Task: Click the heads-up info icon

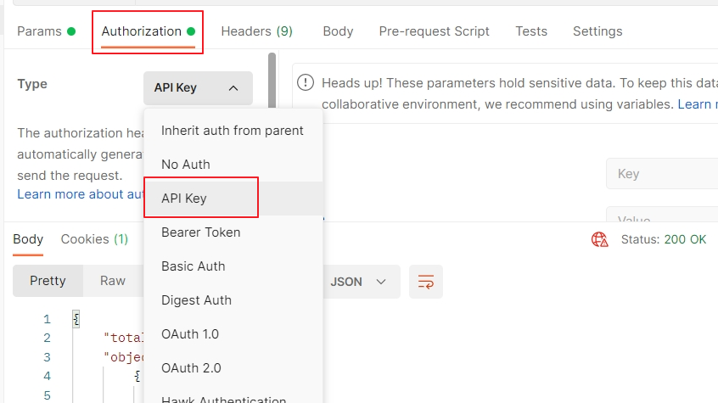Action: (306, 83)
